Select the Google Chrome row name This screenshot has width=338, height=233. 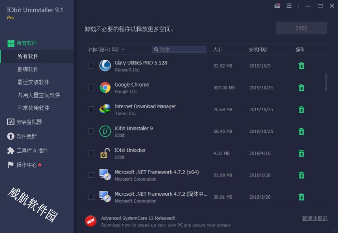click(x=132, y=85)
